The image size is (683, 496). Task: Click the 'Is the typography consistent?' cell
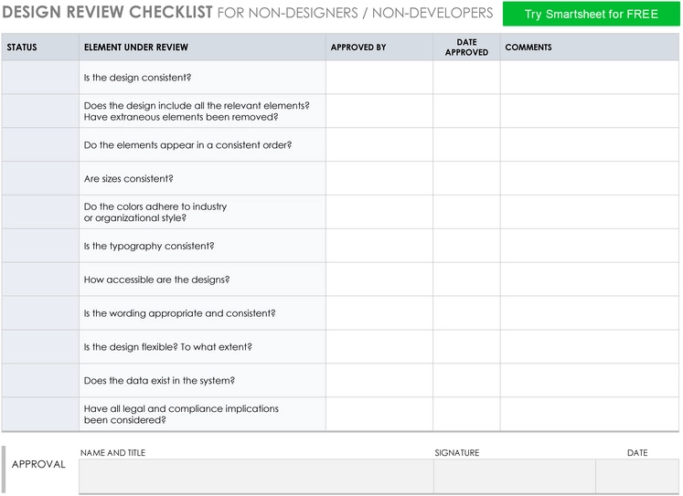[202, 246]
